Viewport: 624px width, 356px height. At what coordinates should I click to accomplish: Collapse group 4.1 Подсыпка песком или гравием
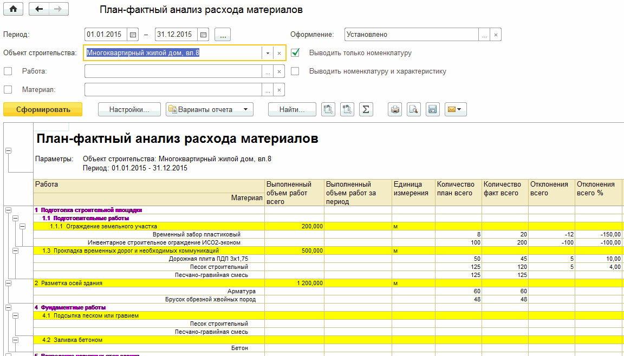[16, 315]
